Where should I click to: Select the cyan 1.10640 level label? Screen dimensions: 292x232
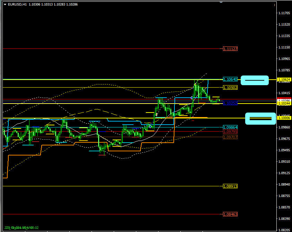230,79
